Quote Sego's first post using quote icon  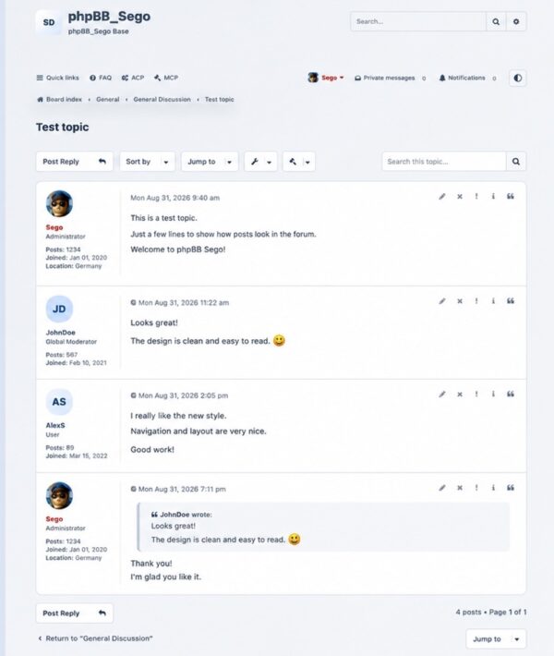pos(511,196)
